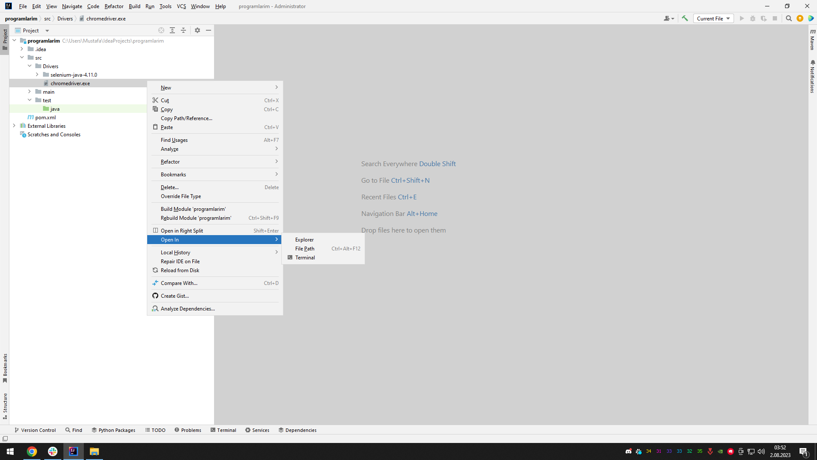Screen dimensions: 817x460
Task: Click Select Opened File target icon
Action: pyautogui.click(x=161, y=30)
